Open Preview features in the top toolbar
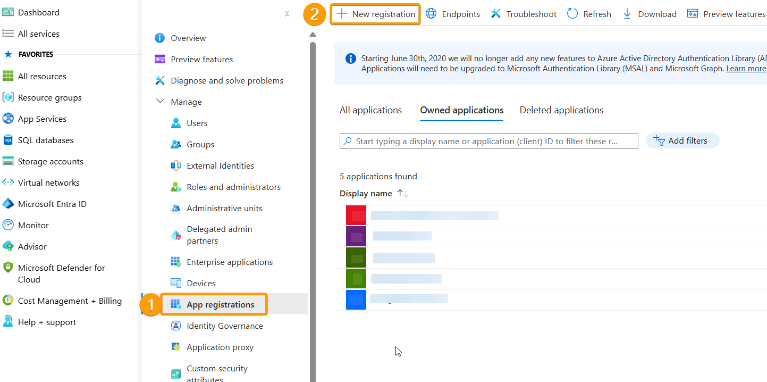The height and width of the screenshot is (382, 767). coord(727,14)
